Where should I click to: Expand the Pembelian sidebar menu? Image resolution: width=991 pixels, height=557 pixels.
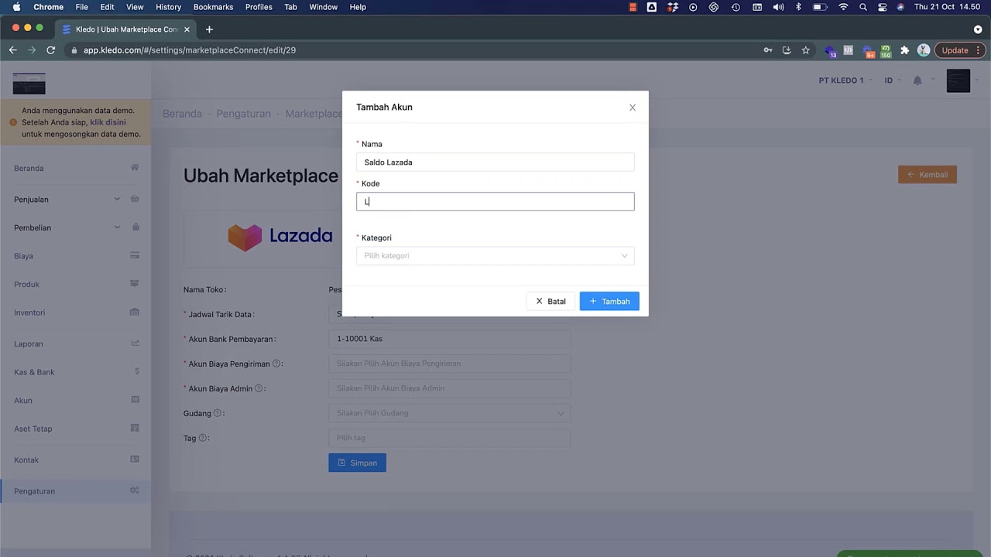75,227
